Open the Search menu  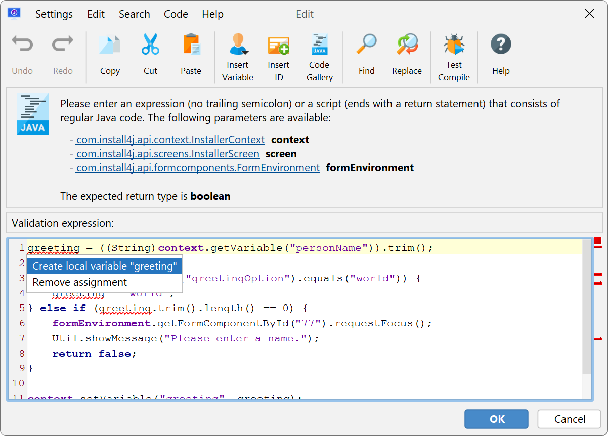coord(135,14)
